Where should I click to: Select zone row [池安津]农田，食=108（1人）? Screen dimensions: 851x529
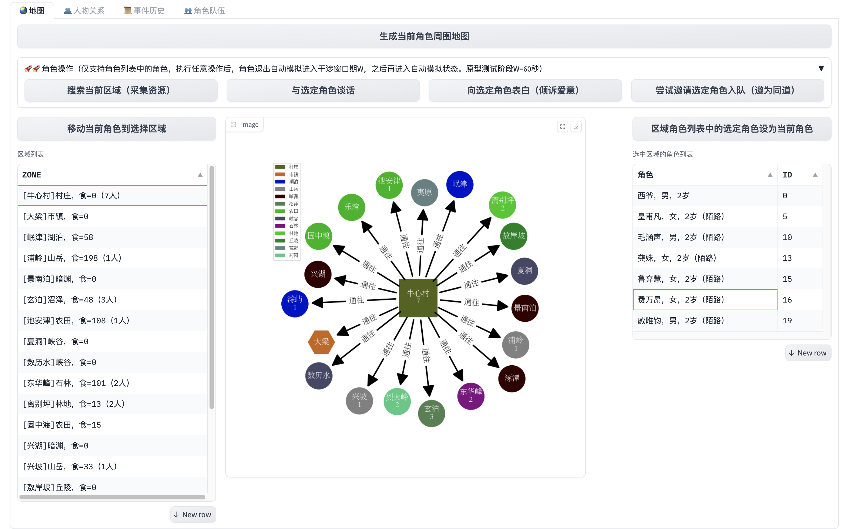(112, 321)
